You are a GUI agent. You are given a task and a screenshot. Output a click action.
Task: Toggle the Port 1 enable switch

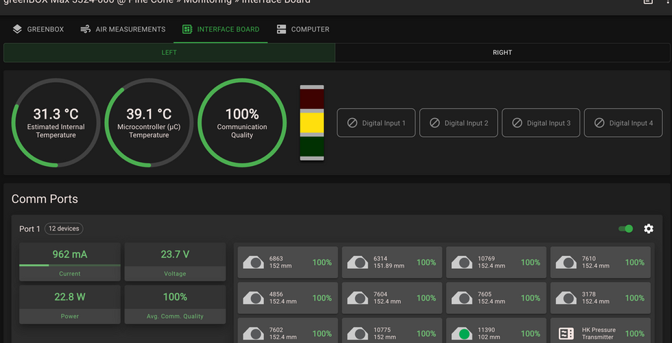[x=625, y=228]
